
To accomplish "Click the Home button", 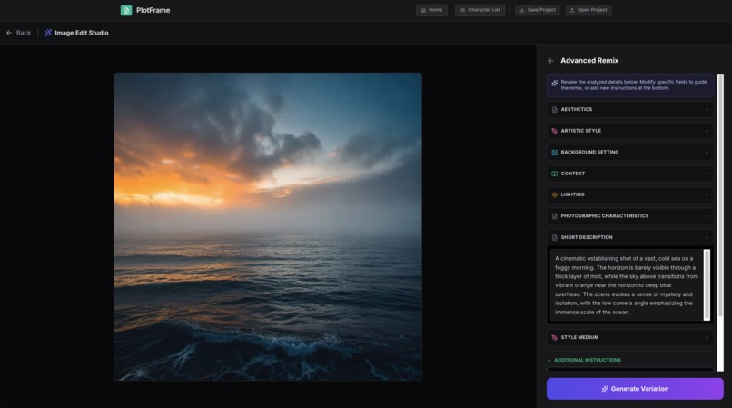I will click(431, 10).
